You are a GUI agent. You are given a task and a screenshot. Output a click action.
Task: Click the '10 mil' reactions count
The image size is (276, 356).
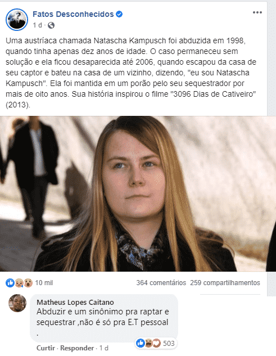pyautogui.click(x=44, y=283)
